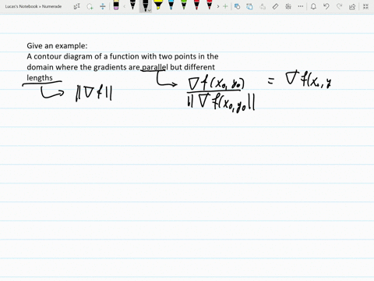
Task: Pick the Eraser tool
Action: (x=116, y=5)
